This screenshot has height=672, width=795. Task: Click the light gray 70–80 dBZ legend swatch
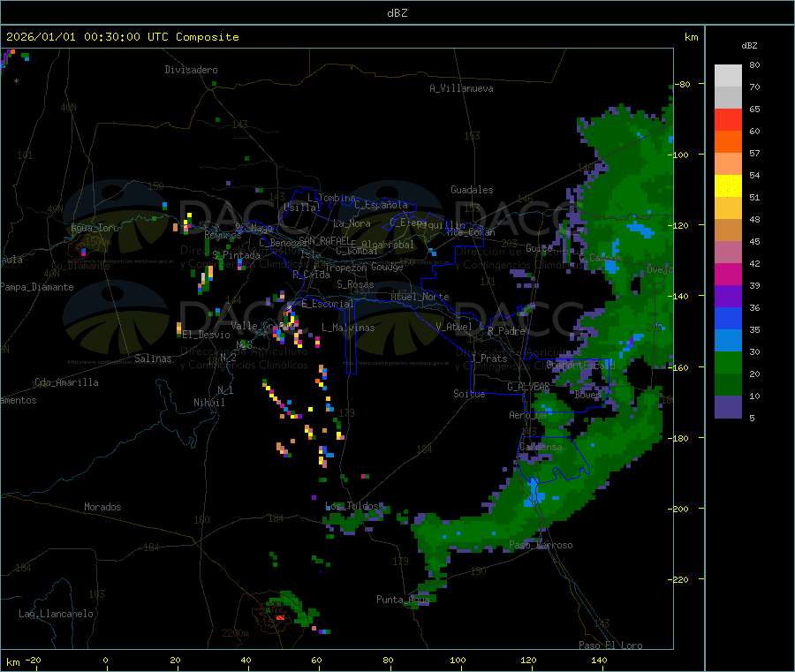pos(728,76)
